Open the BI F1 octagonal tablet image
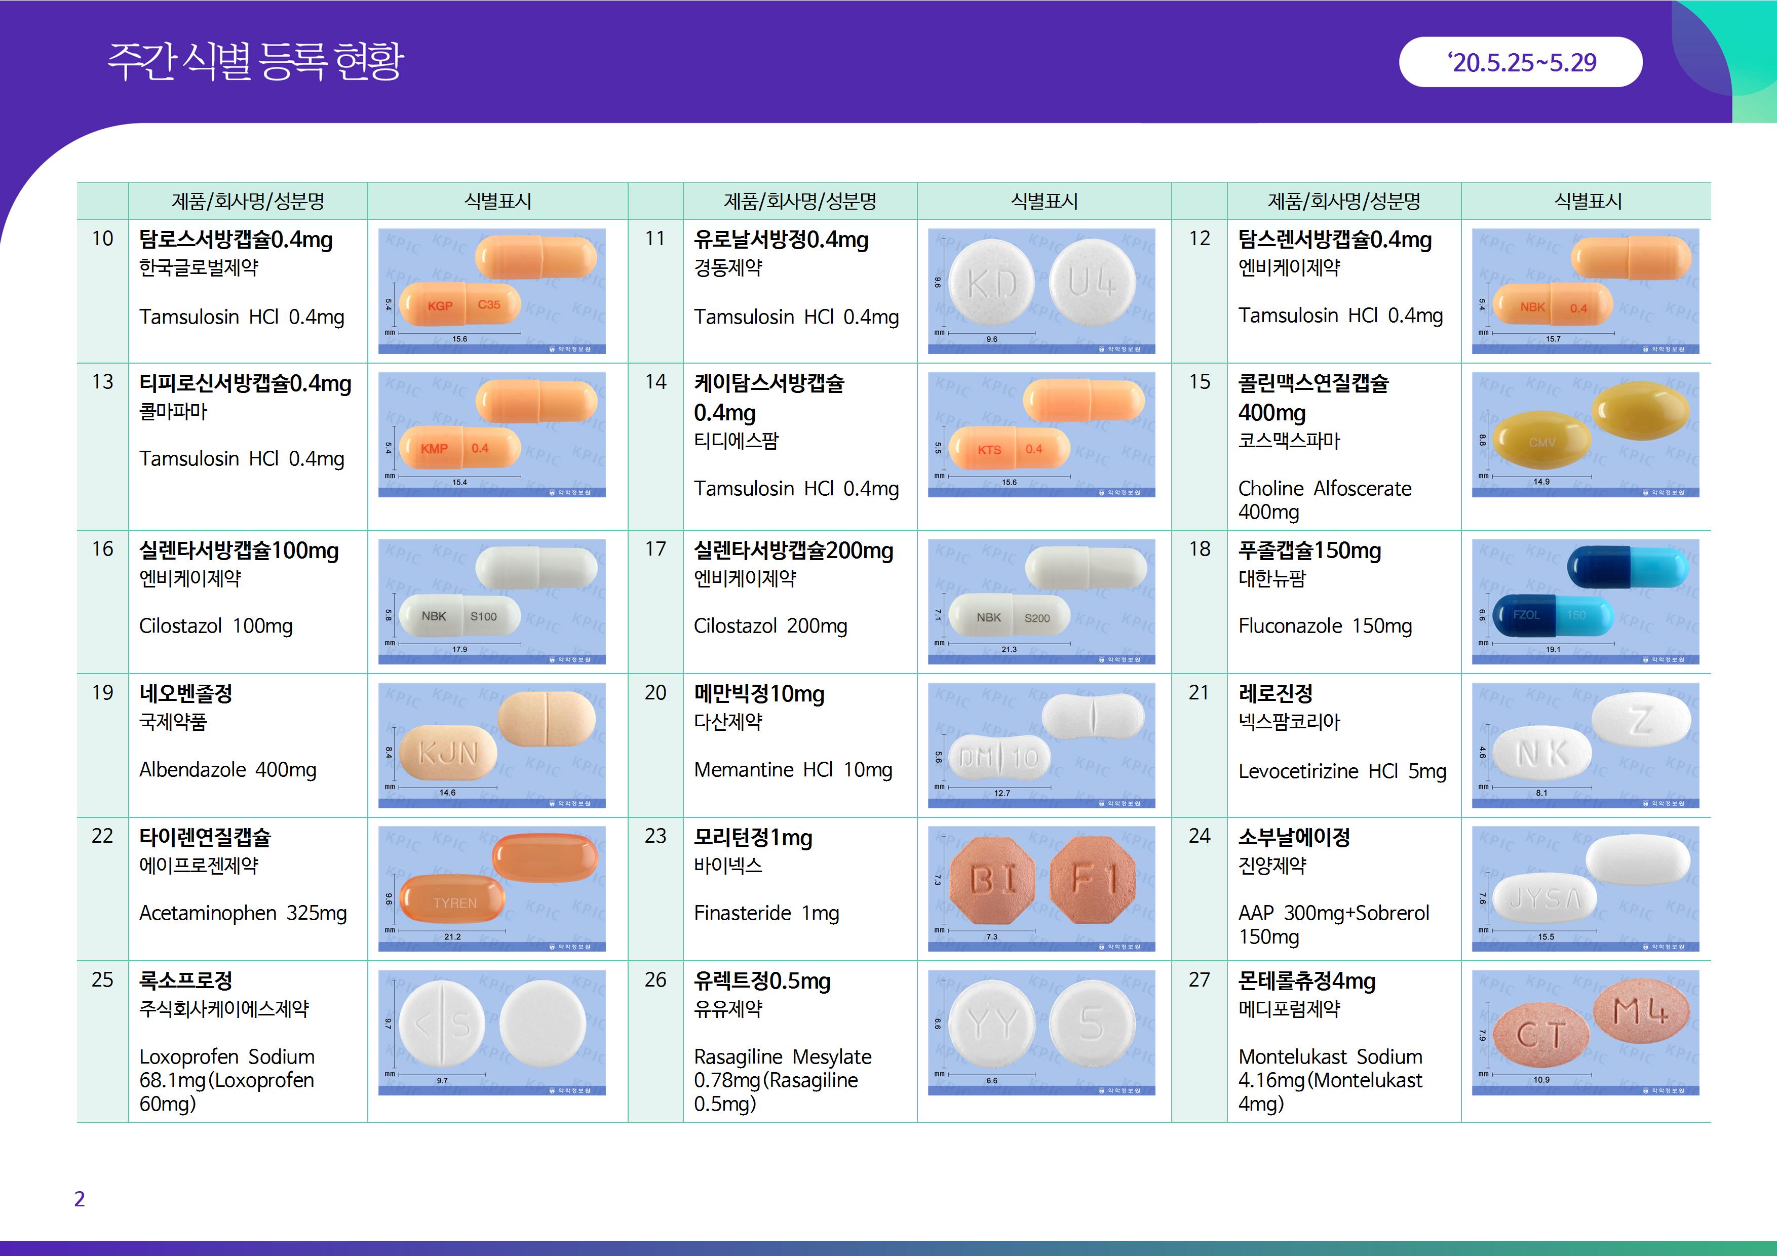 click(x=1041, y=888)
